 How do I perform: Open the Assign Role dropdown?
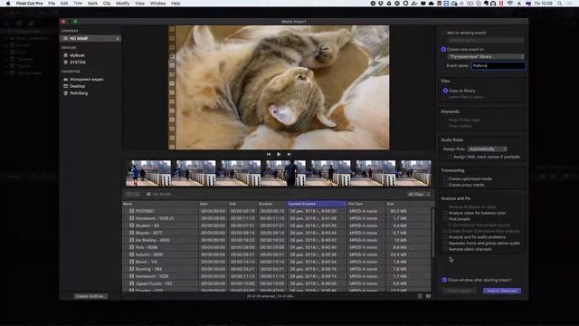pyautogui.click(x=487, y=149)
